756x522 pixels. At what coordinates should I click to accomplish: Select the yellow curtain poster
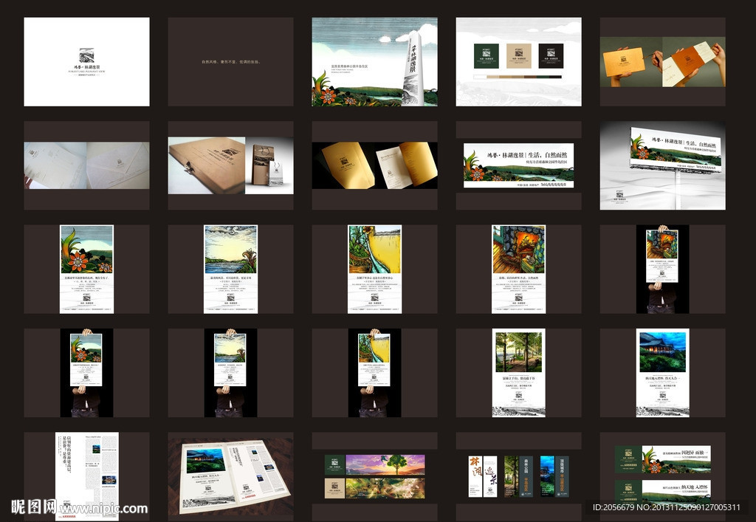pos(374,269)
